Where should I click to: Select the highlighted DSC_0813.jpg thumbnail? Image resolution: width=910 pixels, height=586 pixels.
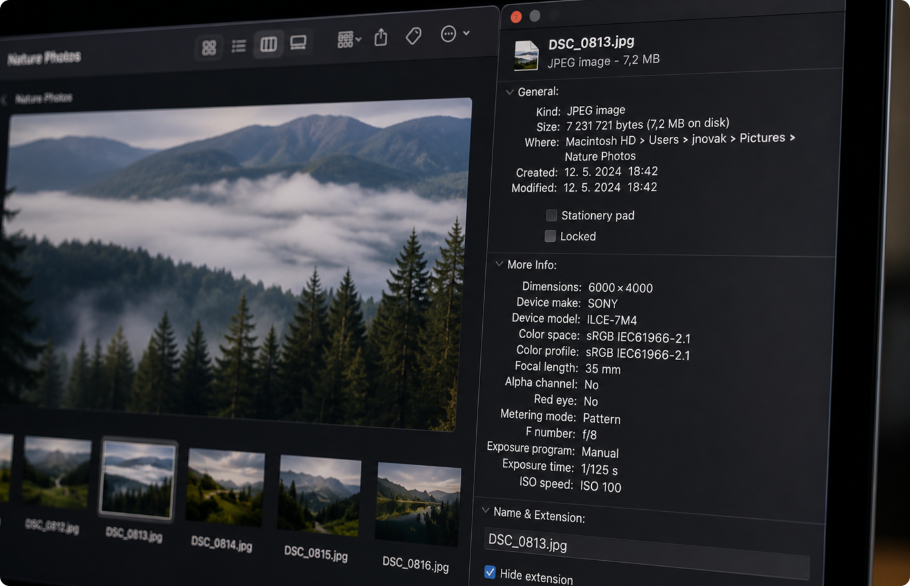tap(137, 480)
